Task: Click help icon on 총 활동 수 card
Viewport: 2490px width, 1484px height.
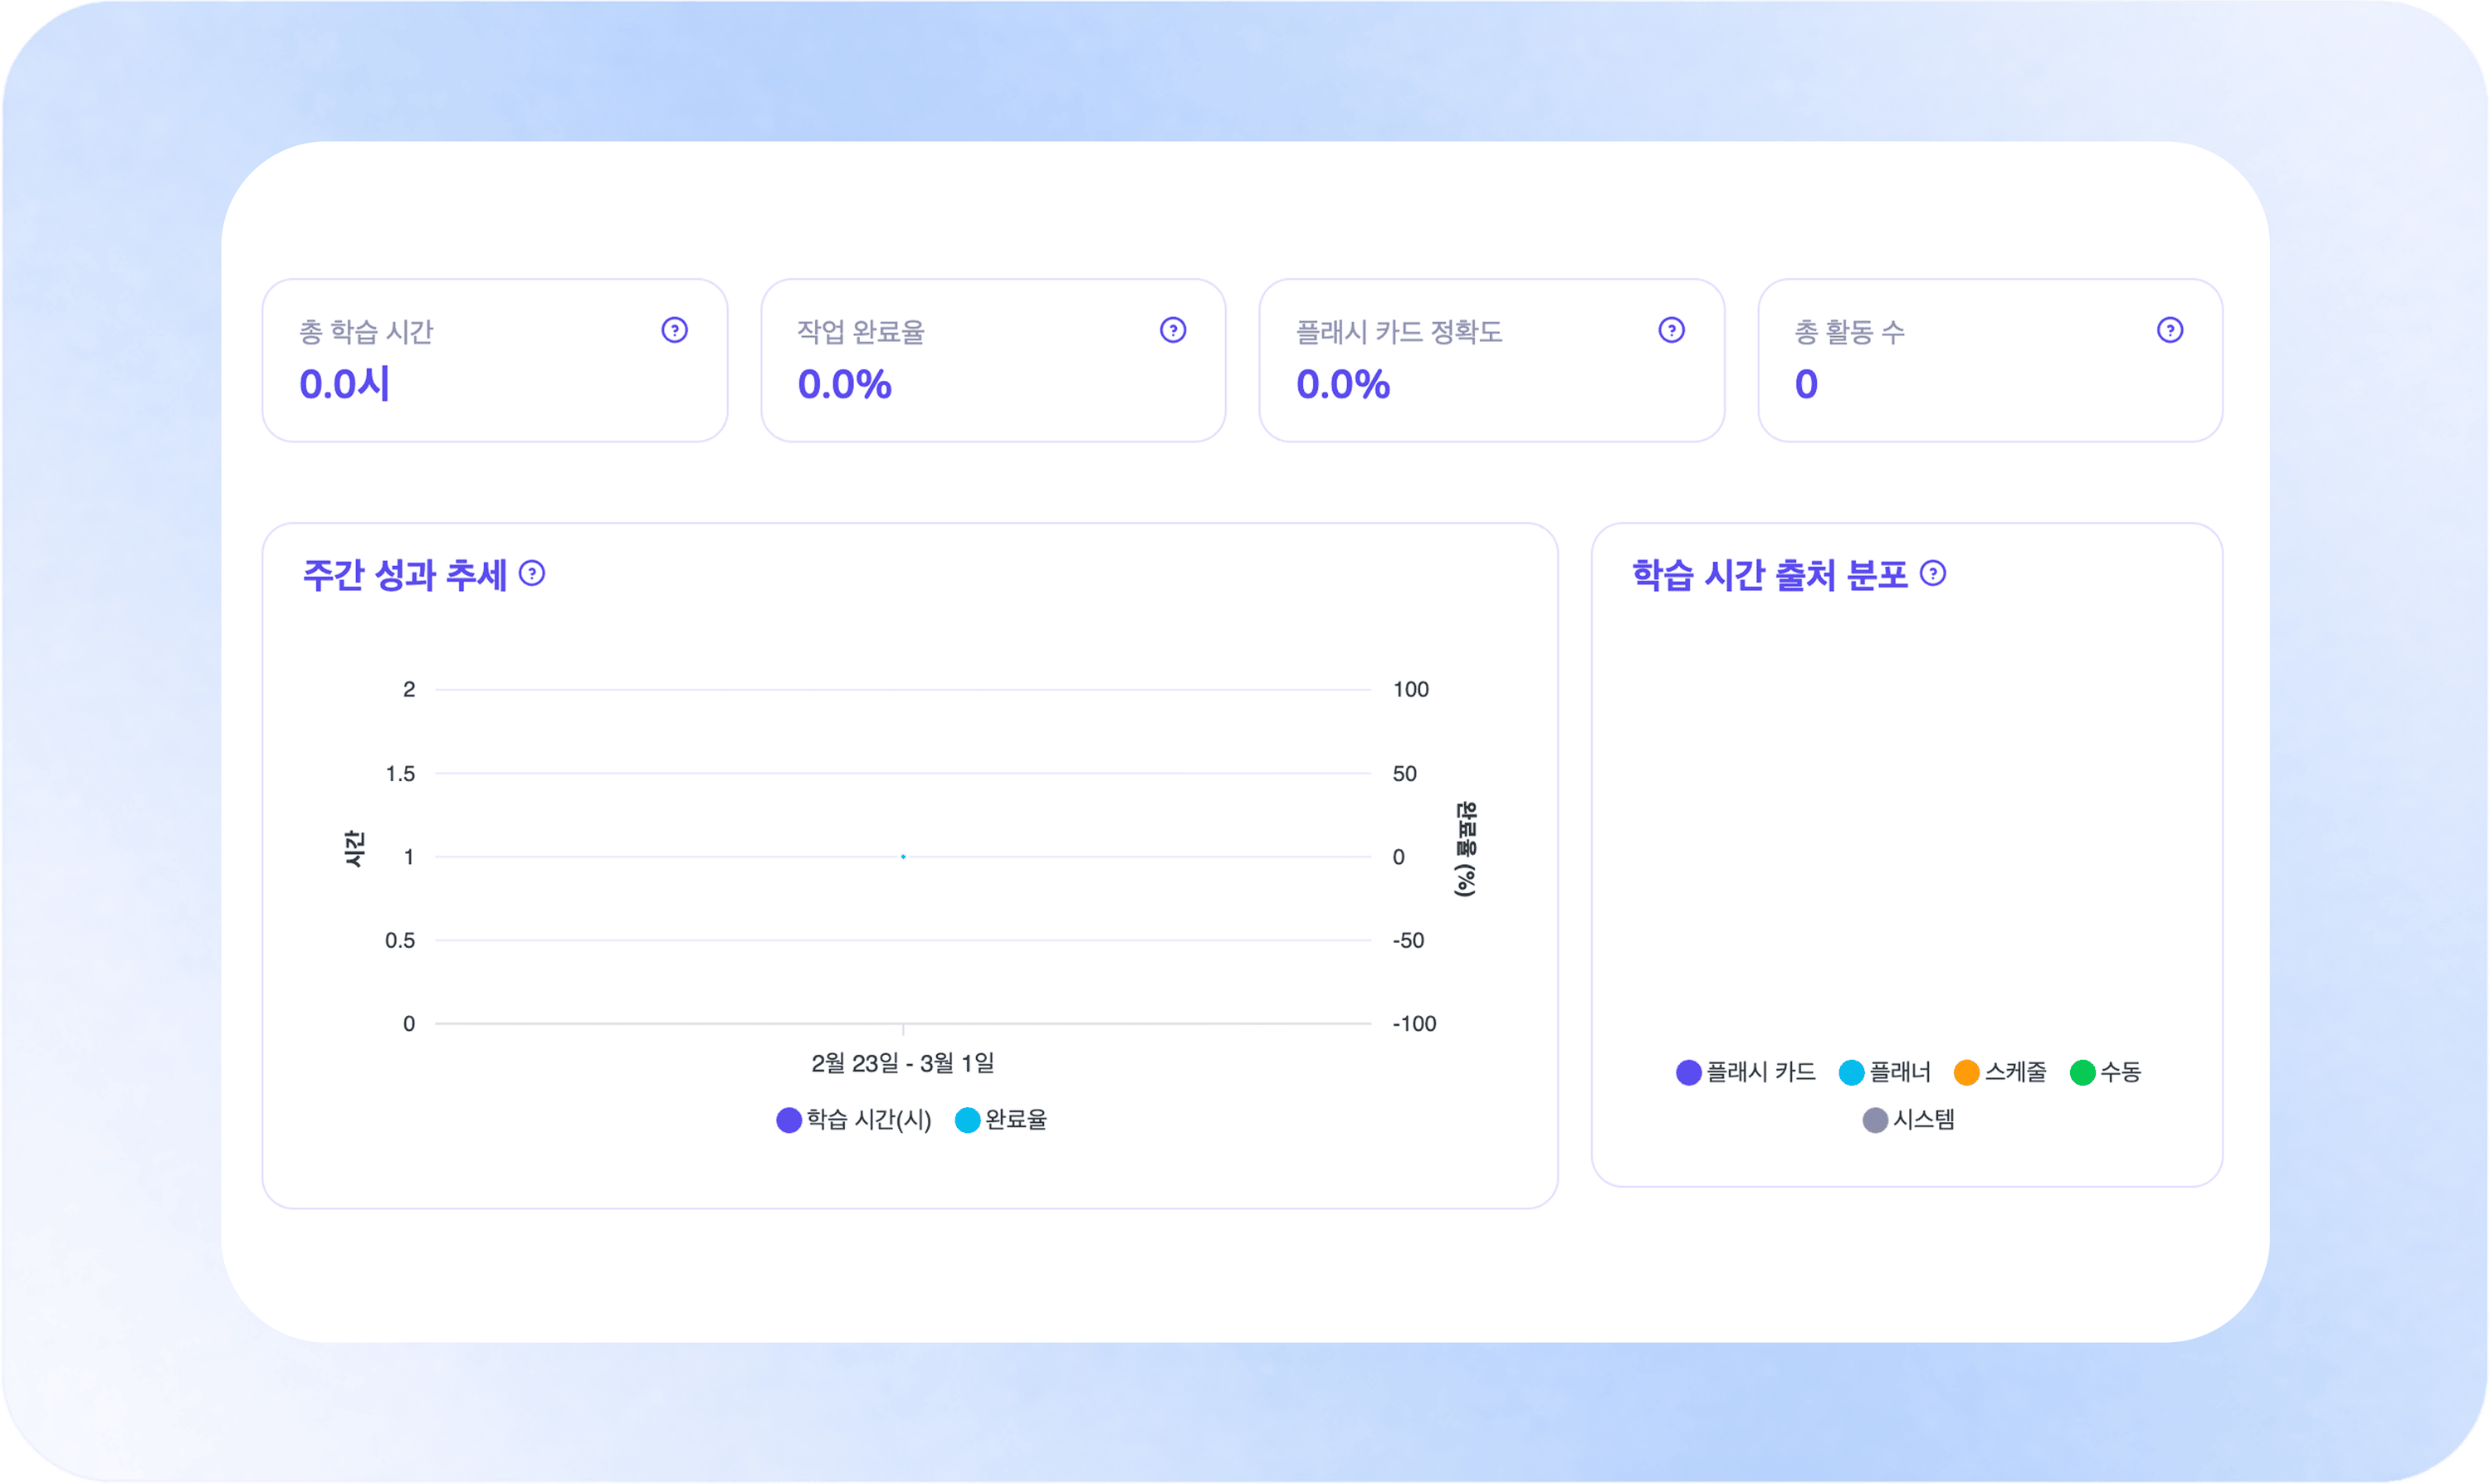Action: pyautogui.click(x=2170, y=330)
